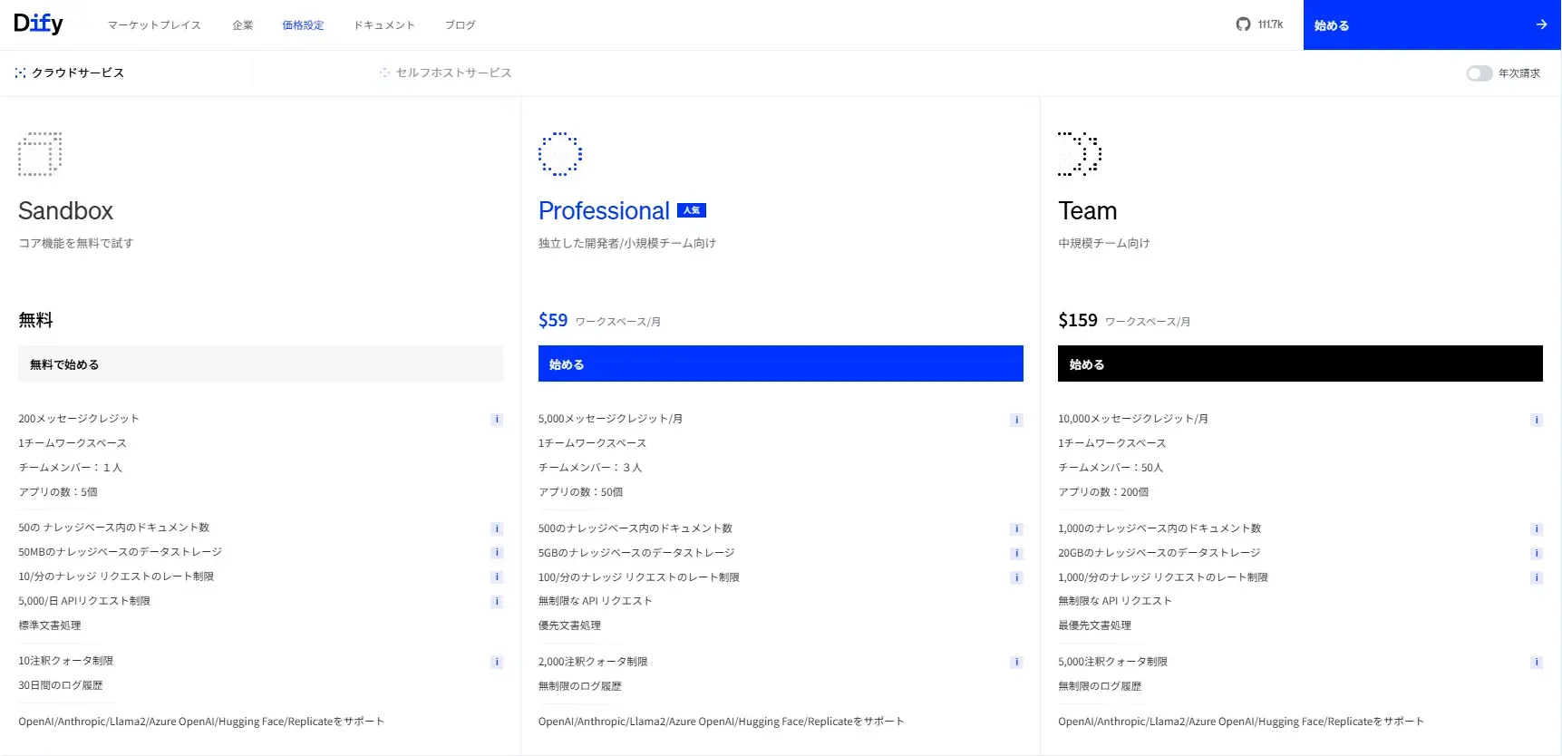Viewport: 1562px width, 756px height.
Task: Click the $59 Professional price
Action: point(553,320)
